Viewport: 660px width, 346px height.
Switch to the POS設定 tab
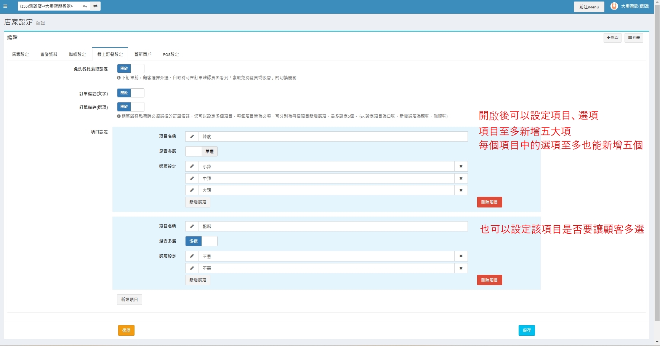(x=171, y=54)
